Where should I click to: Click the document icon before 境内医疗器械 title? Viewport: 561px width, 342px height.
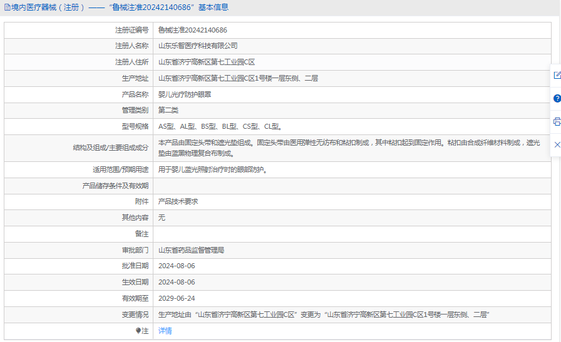(7, 8)
